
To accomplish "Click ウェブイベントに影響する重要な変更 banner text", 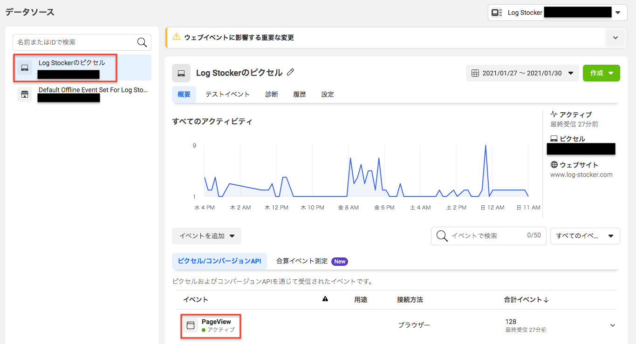I will click(239, 37).
